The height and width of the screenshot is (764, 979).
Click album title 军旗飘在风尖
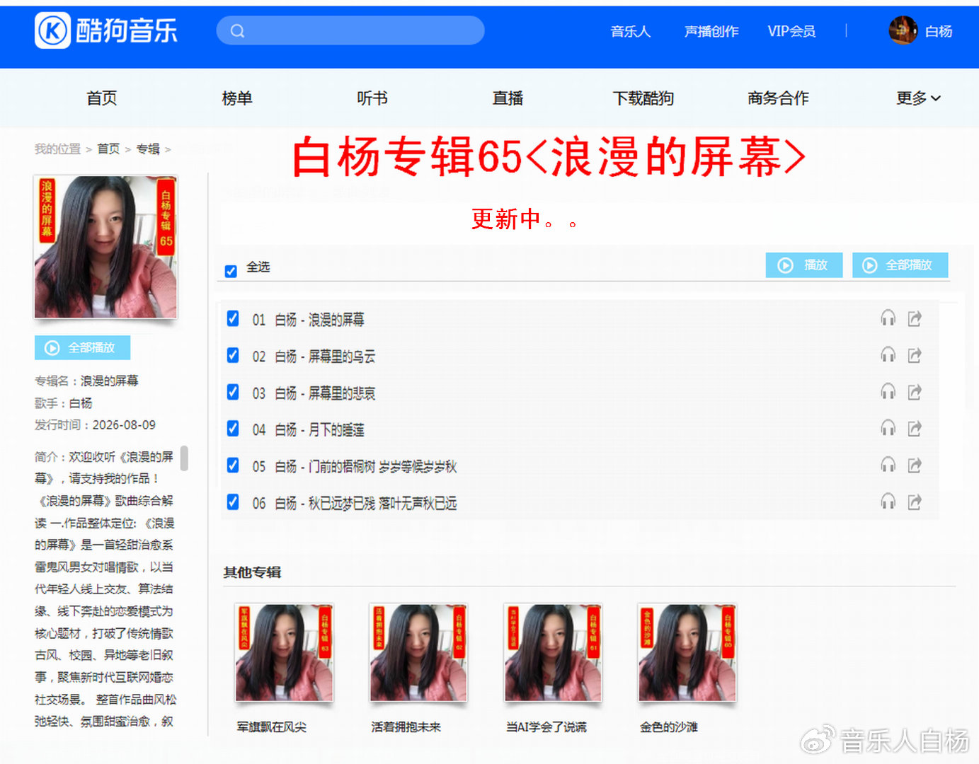272,727
